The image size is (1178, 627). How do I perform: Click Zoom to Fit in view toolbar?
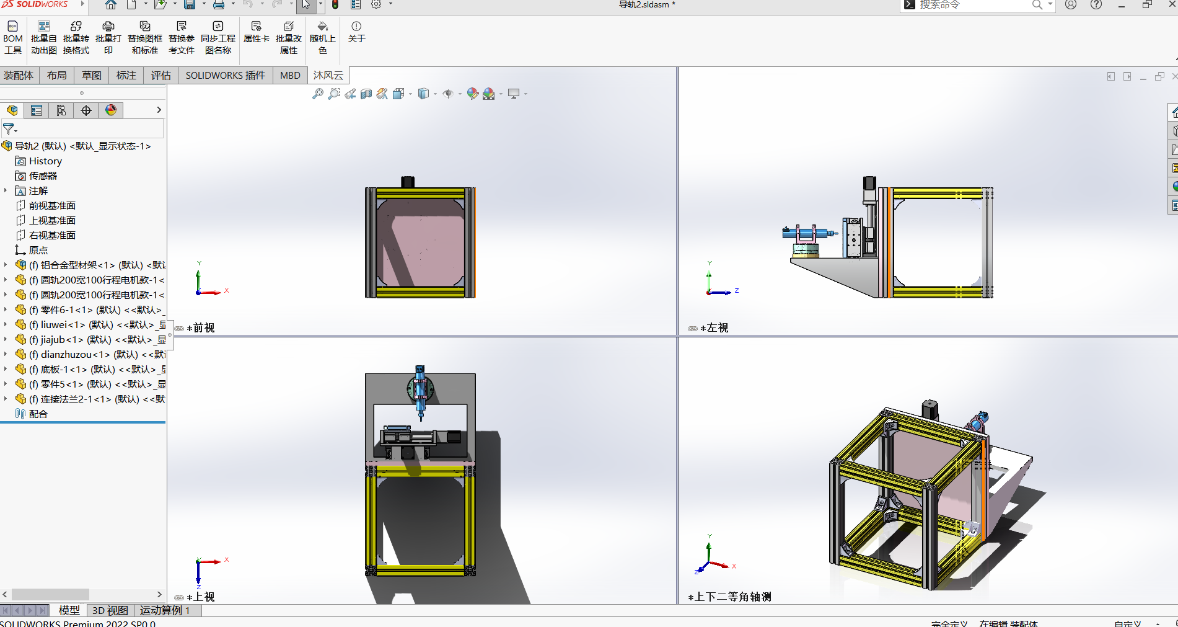(x=318, y=94)
